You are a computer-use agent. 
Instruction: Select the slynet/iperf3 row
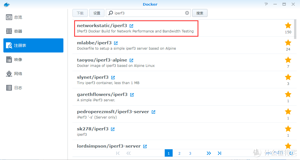[183, 80]
